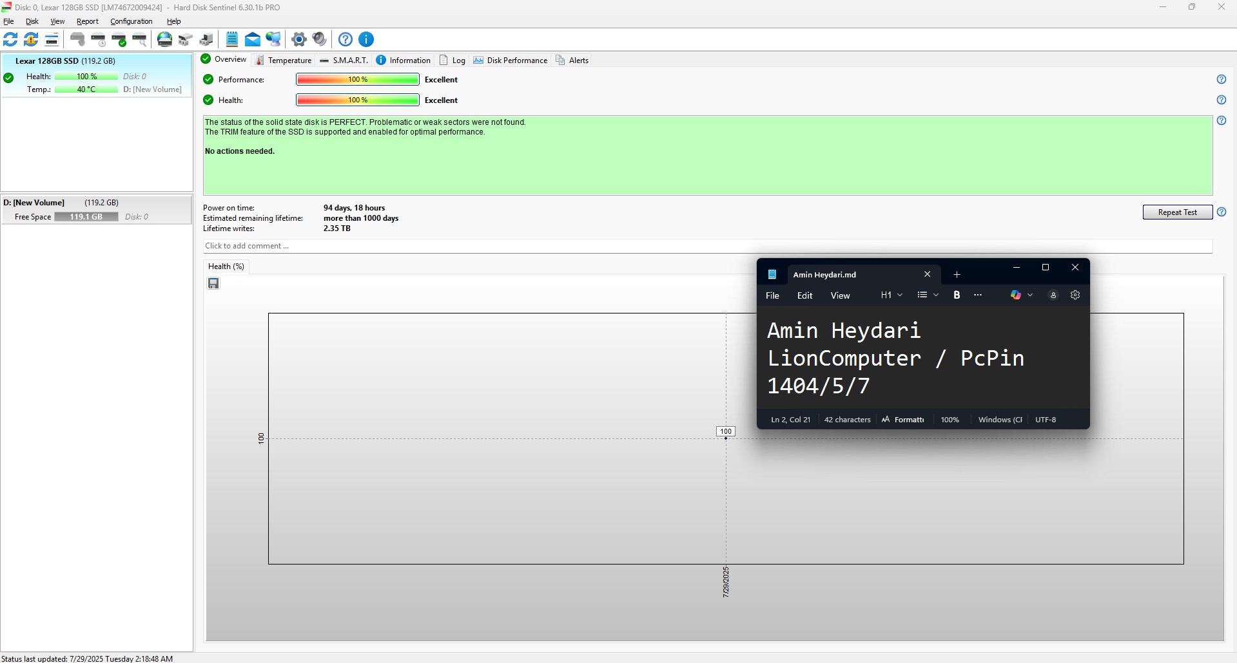Switch to the Alerts tab
The width and height of the screenshot is (1237, 663).
[x=572, y=60]
